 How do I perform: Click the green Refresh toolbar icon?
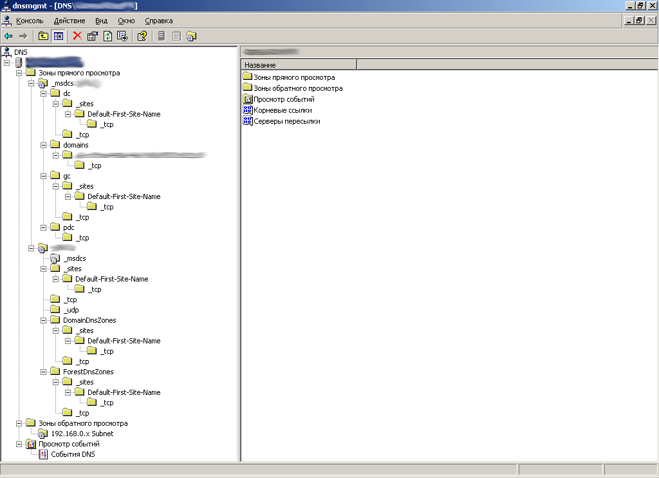107,36
